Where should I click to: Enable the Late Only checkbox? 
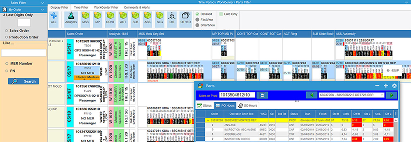click(221, 14)
